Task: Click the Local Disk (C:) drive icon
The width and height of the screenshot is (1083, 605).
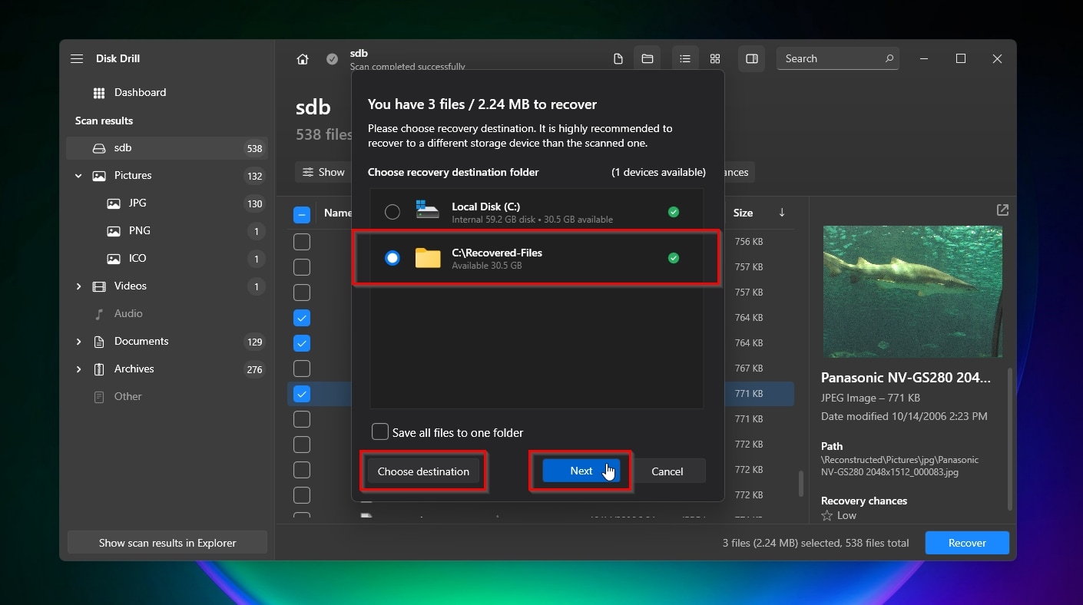Action: pos(427,212)
